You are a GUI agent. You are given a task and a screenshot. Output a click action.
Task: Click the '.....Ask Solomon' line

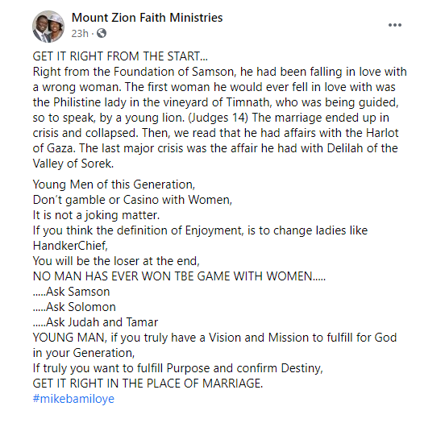point(74,307)
